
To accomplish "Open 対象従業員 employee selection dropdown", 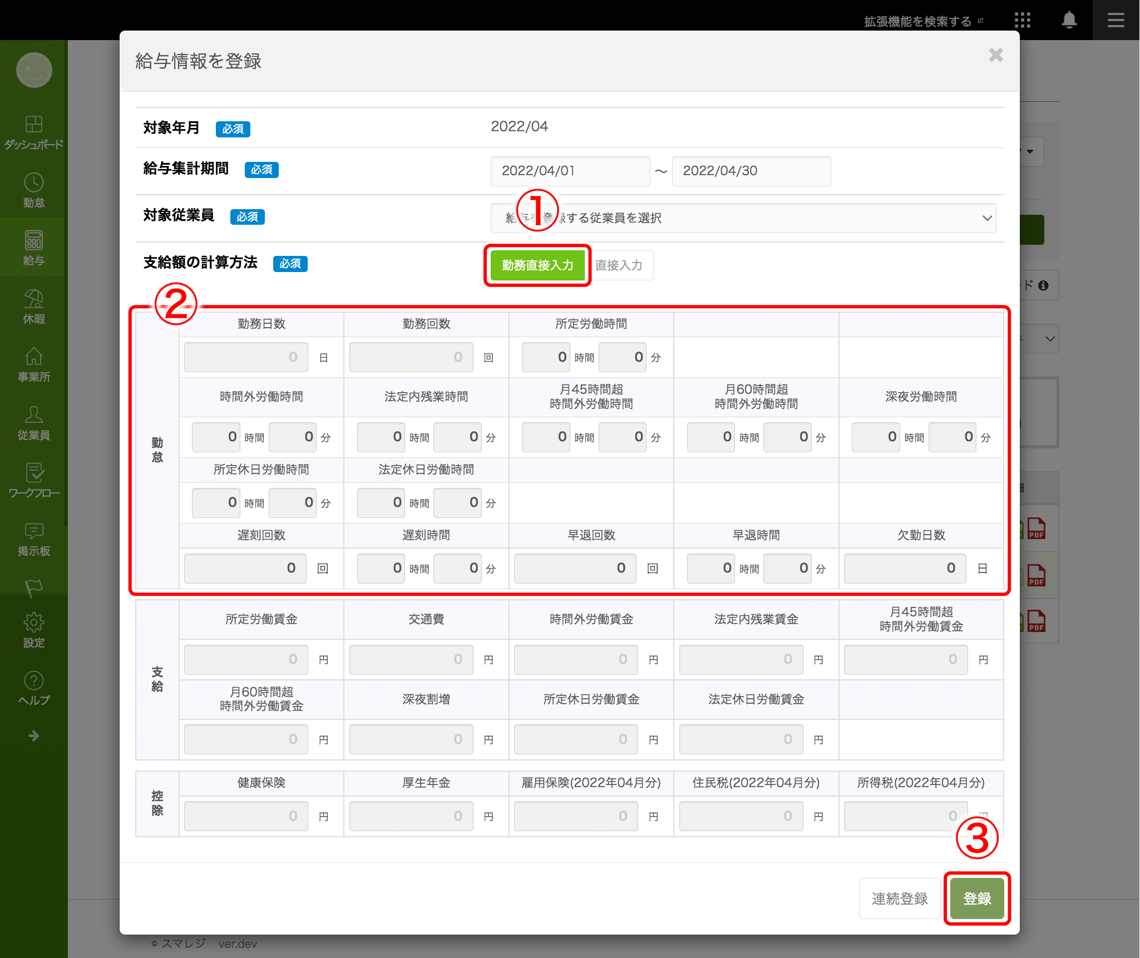I will [x=743, y=218].
